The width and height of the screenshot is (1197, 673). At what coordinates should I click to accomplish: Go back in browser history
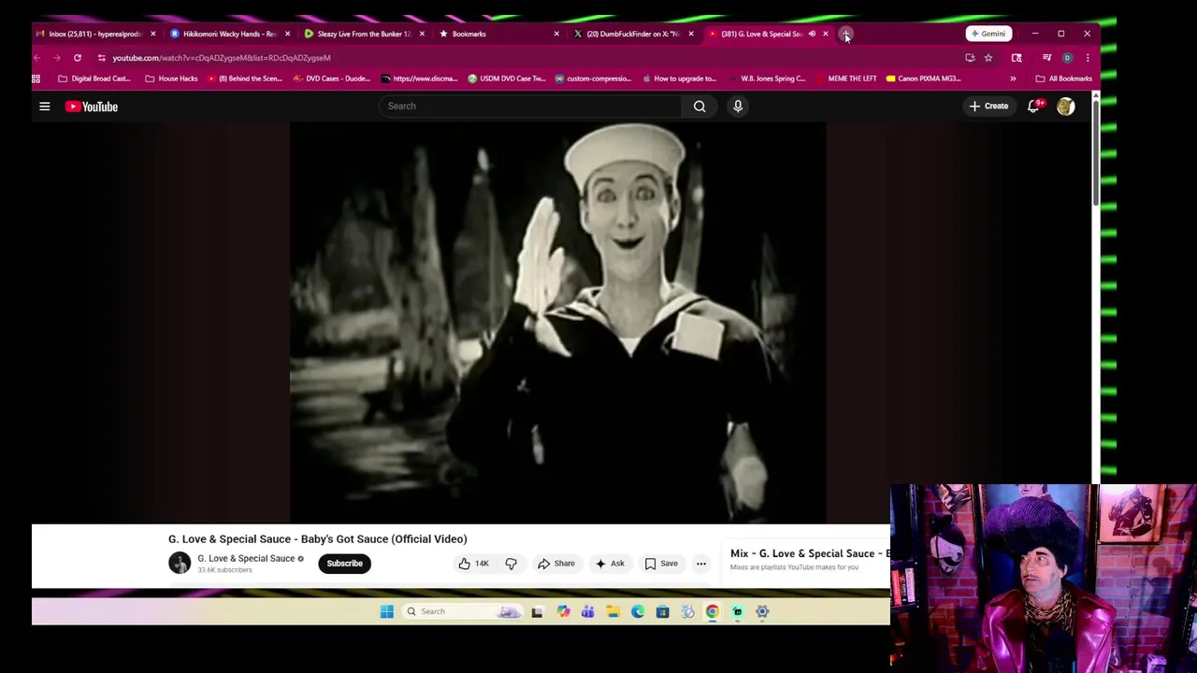(37, 58)
